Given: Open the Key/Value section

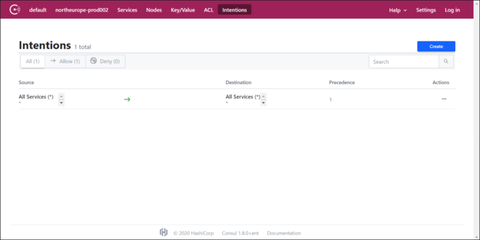Looking at the screenshot, I should (183, 10).
